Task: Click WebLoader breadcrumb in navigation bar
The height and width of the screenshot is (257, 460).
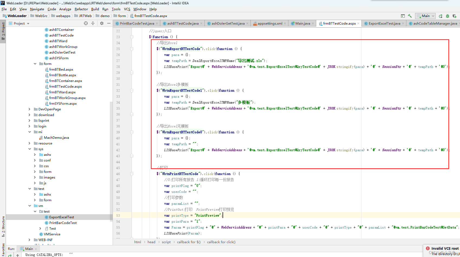Action: click(x=15, y=16)
